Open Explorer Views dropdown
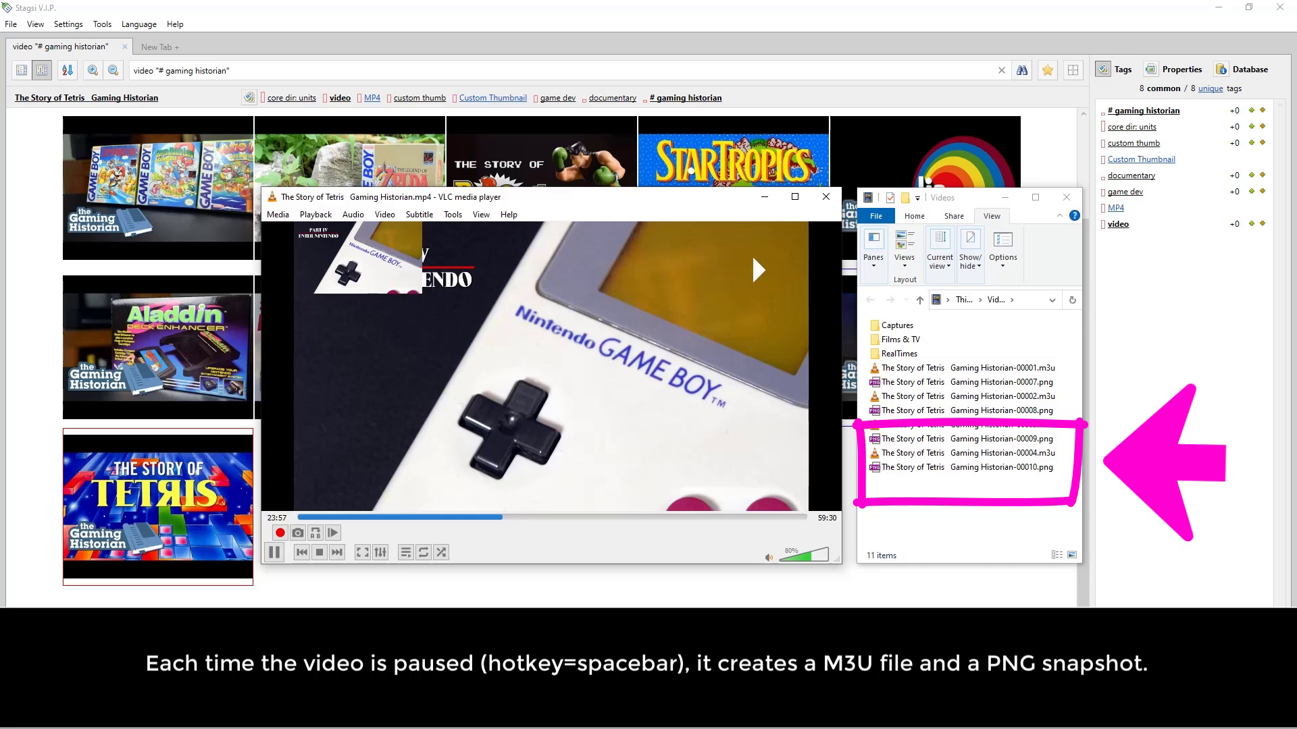Screen dimensions: 1297x729 (x=904, y=249)
